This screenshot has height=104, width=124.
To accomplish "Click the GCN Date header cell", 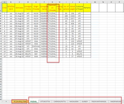I will [x=19, y=8].
